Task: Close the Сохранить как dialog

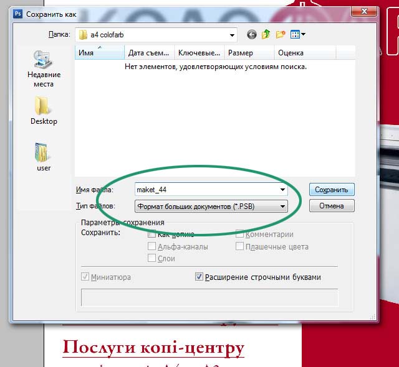Action: click(x=364, y=11)
